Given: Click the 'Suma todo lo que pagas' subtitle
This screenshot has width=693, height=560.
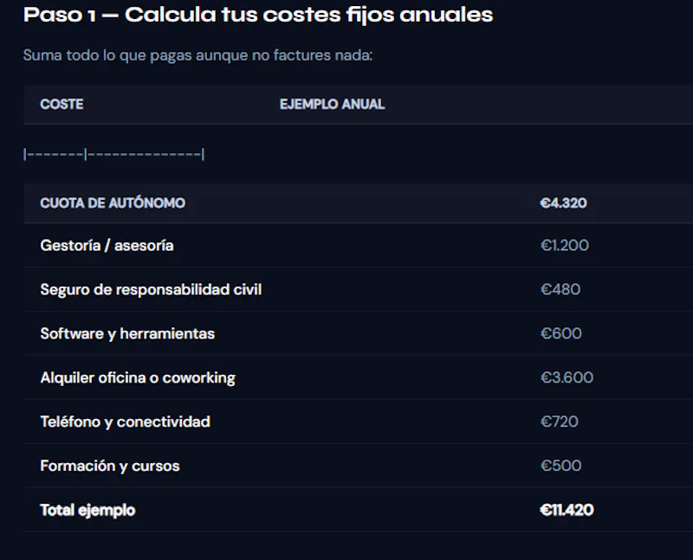Looking at the screenshot, I should click(x=198, y=55).
